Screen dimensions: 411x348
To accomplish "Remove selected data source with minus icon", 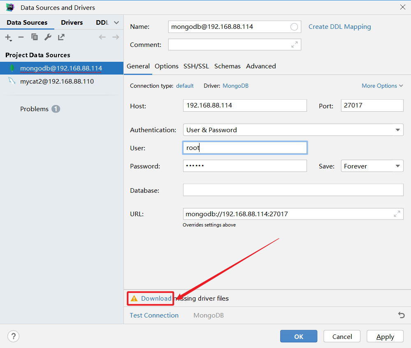I will coord(21,37).
